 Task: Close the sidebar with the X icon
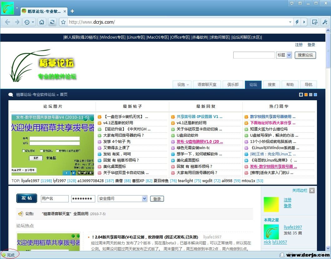click(312, 191)
